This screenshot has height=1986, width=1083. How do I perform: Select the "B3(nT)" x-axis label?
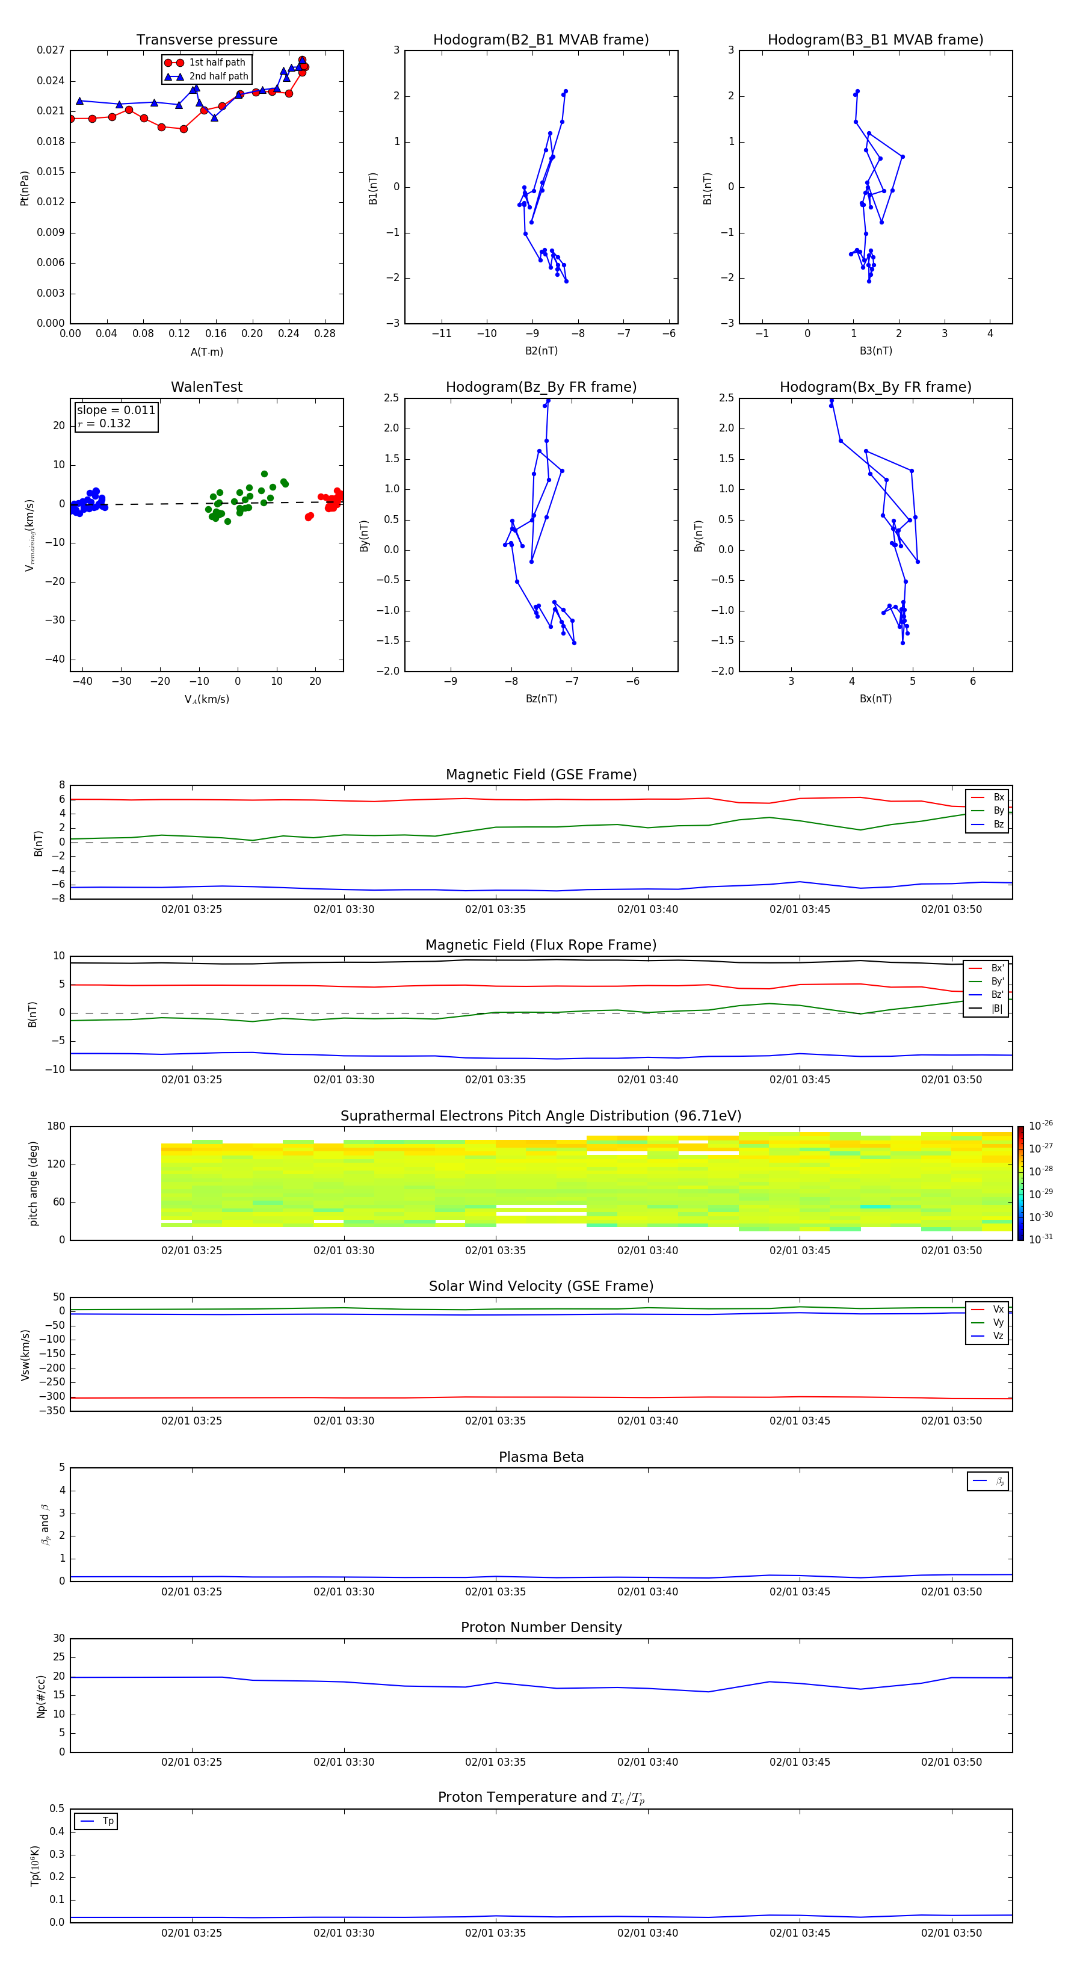coord(875,351)
